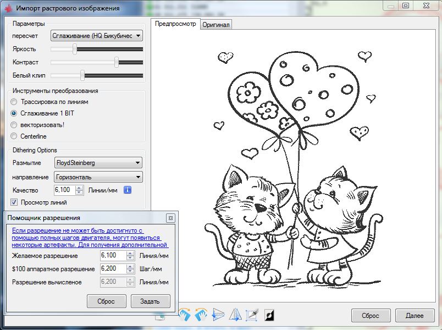
Task: Click the rotate clockwise icon
Action: click(x=186, y=315)
